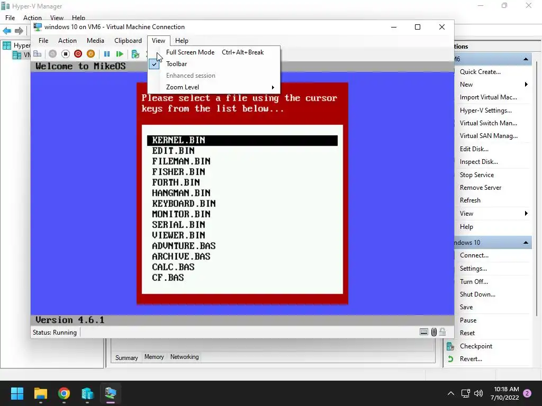The height and width of the screenshot is (406, 542).
Task: Click the network tray icon
Action: (465, 393)
